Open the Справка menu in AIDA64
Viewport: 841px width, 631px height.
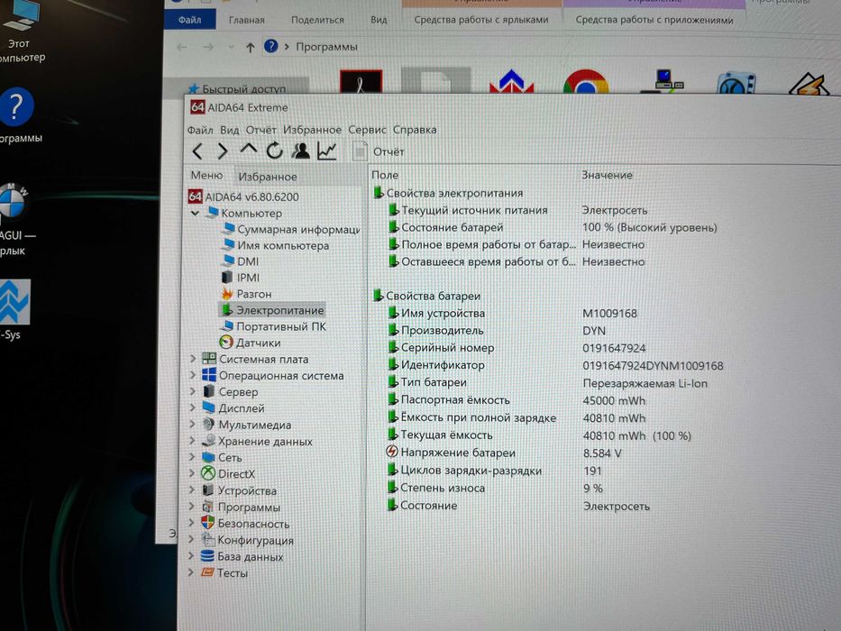click(x=415, y=130)
